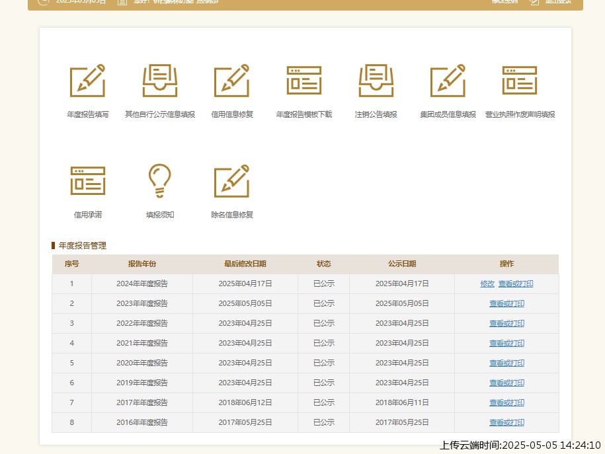Click the 报告年份 column header
Viewport: 605px width, 454px height.
(142, 264)
